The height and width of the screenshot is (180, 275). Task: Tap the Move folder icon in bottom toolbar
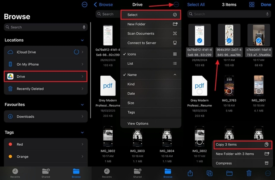229,173
